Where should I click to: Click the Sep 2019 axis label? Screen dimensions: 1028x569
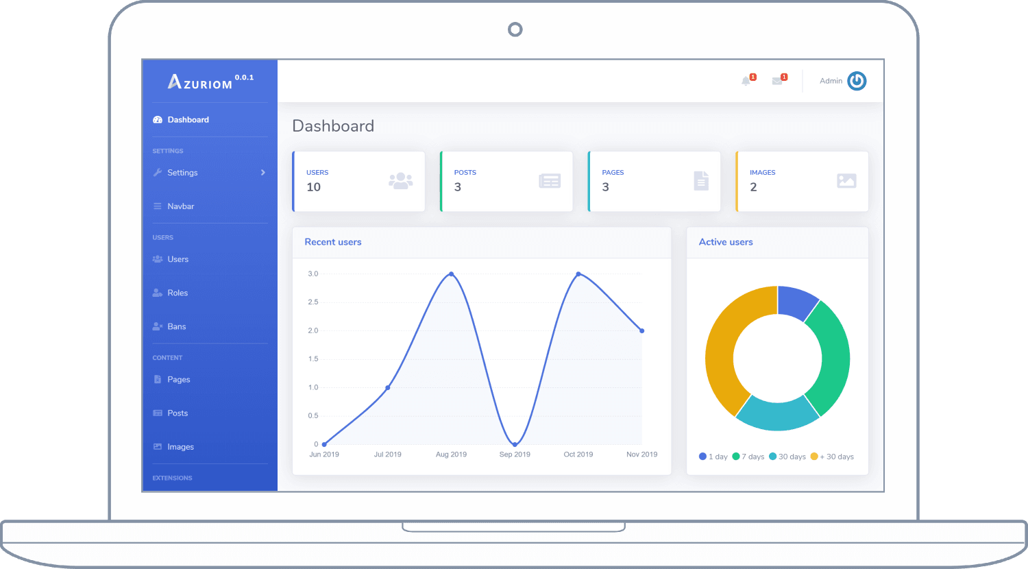(x=515, y=455)
